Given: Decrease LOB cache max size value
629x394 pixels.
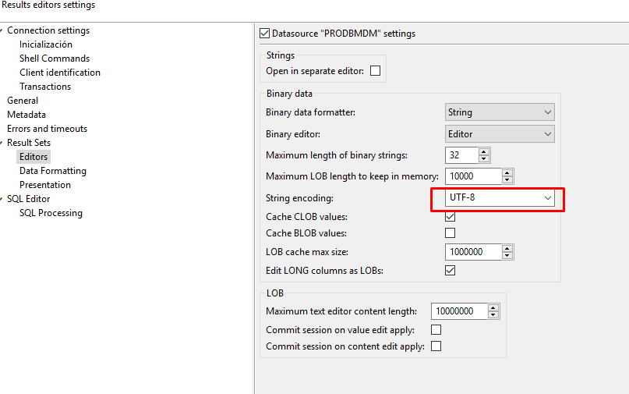Looking at the screenshot, I should point(507,256).
